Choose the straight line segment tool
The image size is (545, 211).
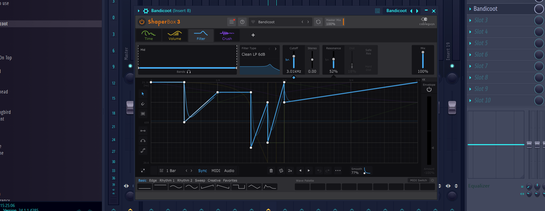pos(143,131)
